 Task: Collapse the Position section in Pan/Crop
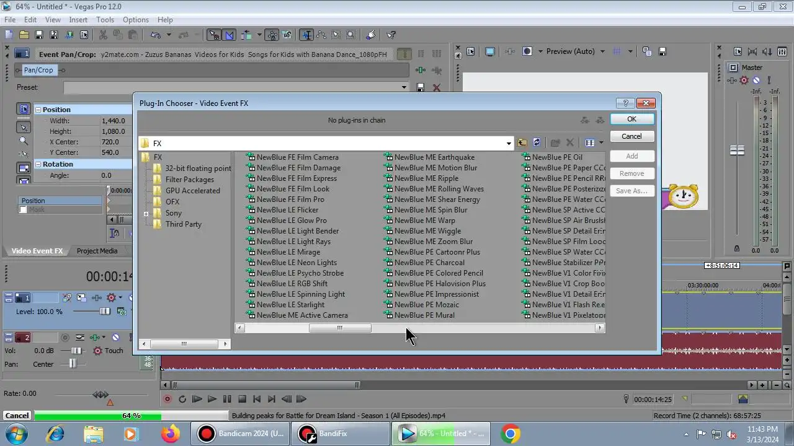[38, 110]
